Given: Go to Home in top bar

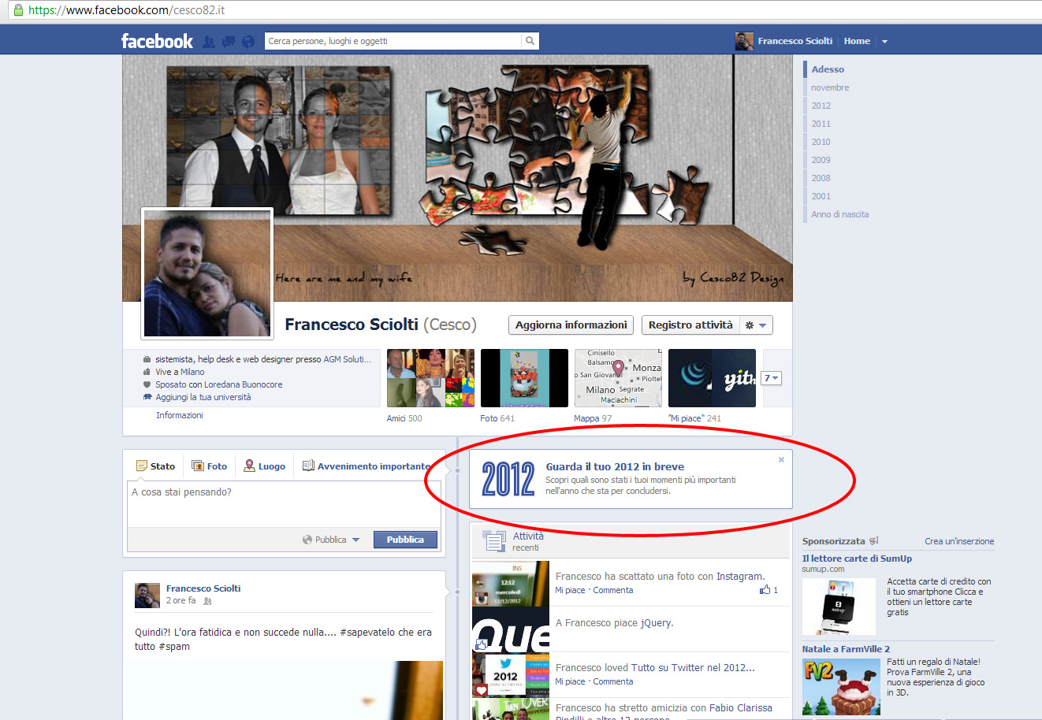Looking at the screenshot, I should click(857, 41).
